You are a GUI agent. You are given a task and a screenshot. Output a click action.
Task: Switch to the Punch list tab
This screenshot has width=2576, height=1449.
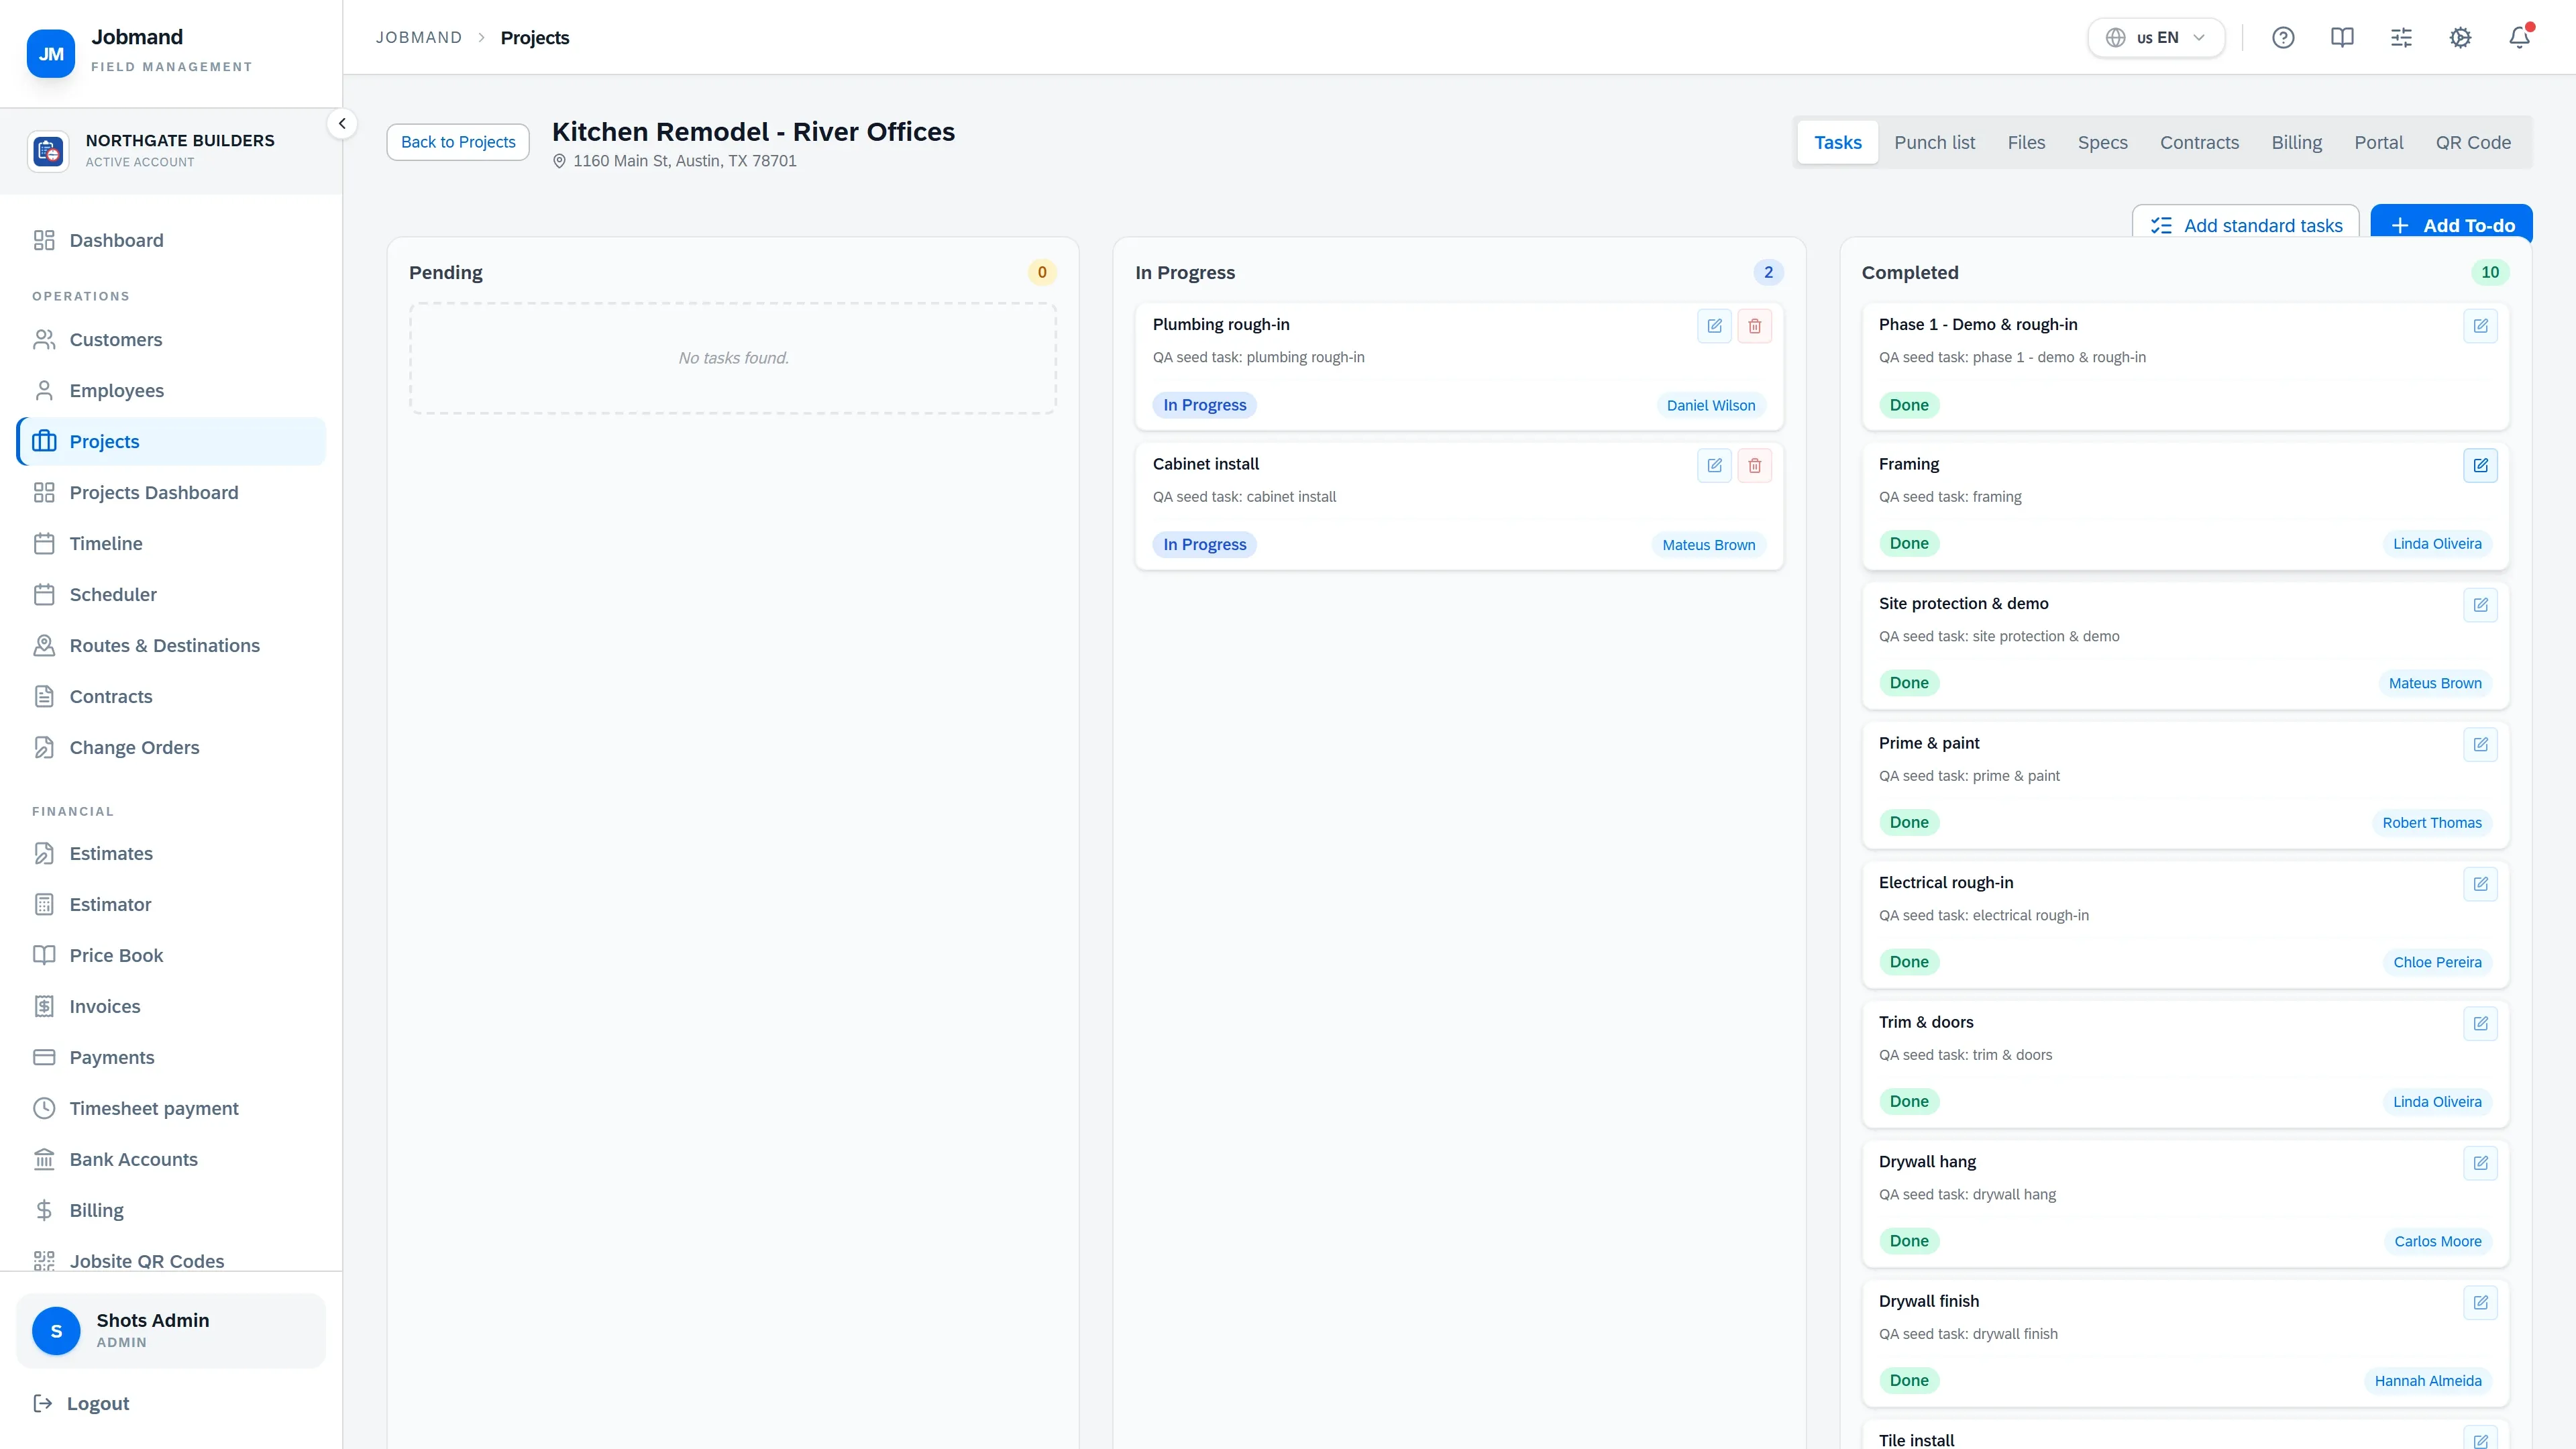[x=1934, y=143]
